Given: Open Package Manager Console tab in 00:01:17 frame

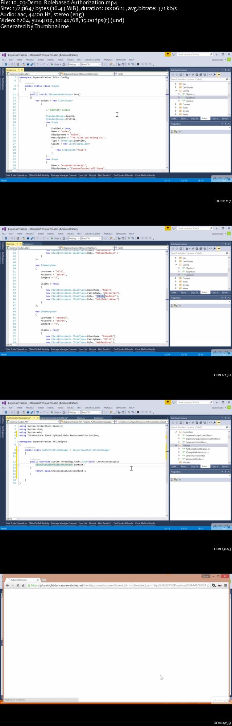Looking at the screenshot, I should point(64,175).
